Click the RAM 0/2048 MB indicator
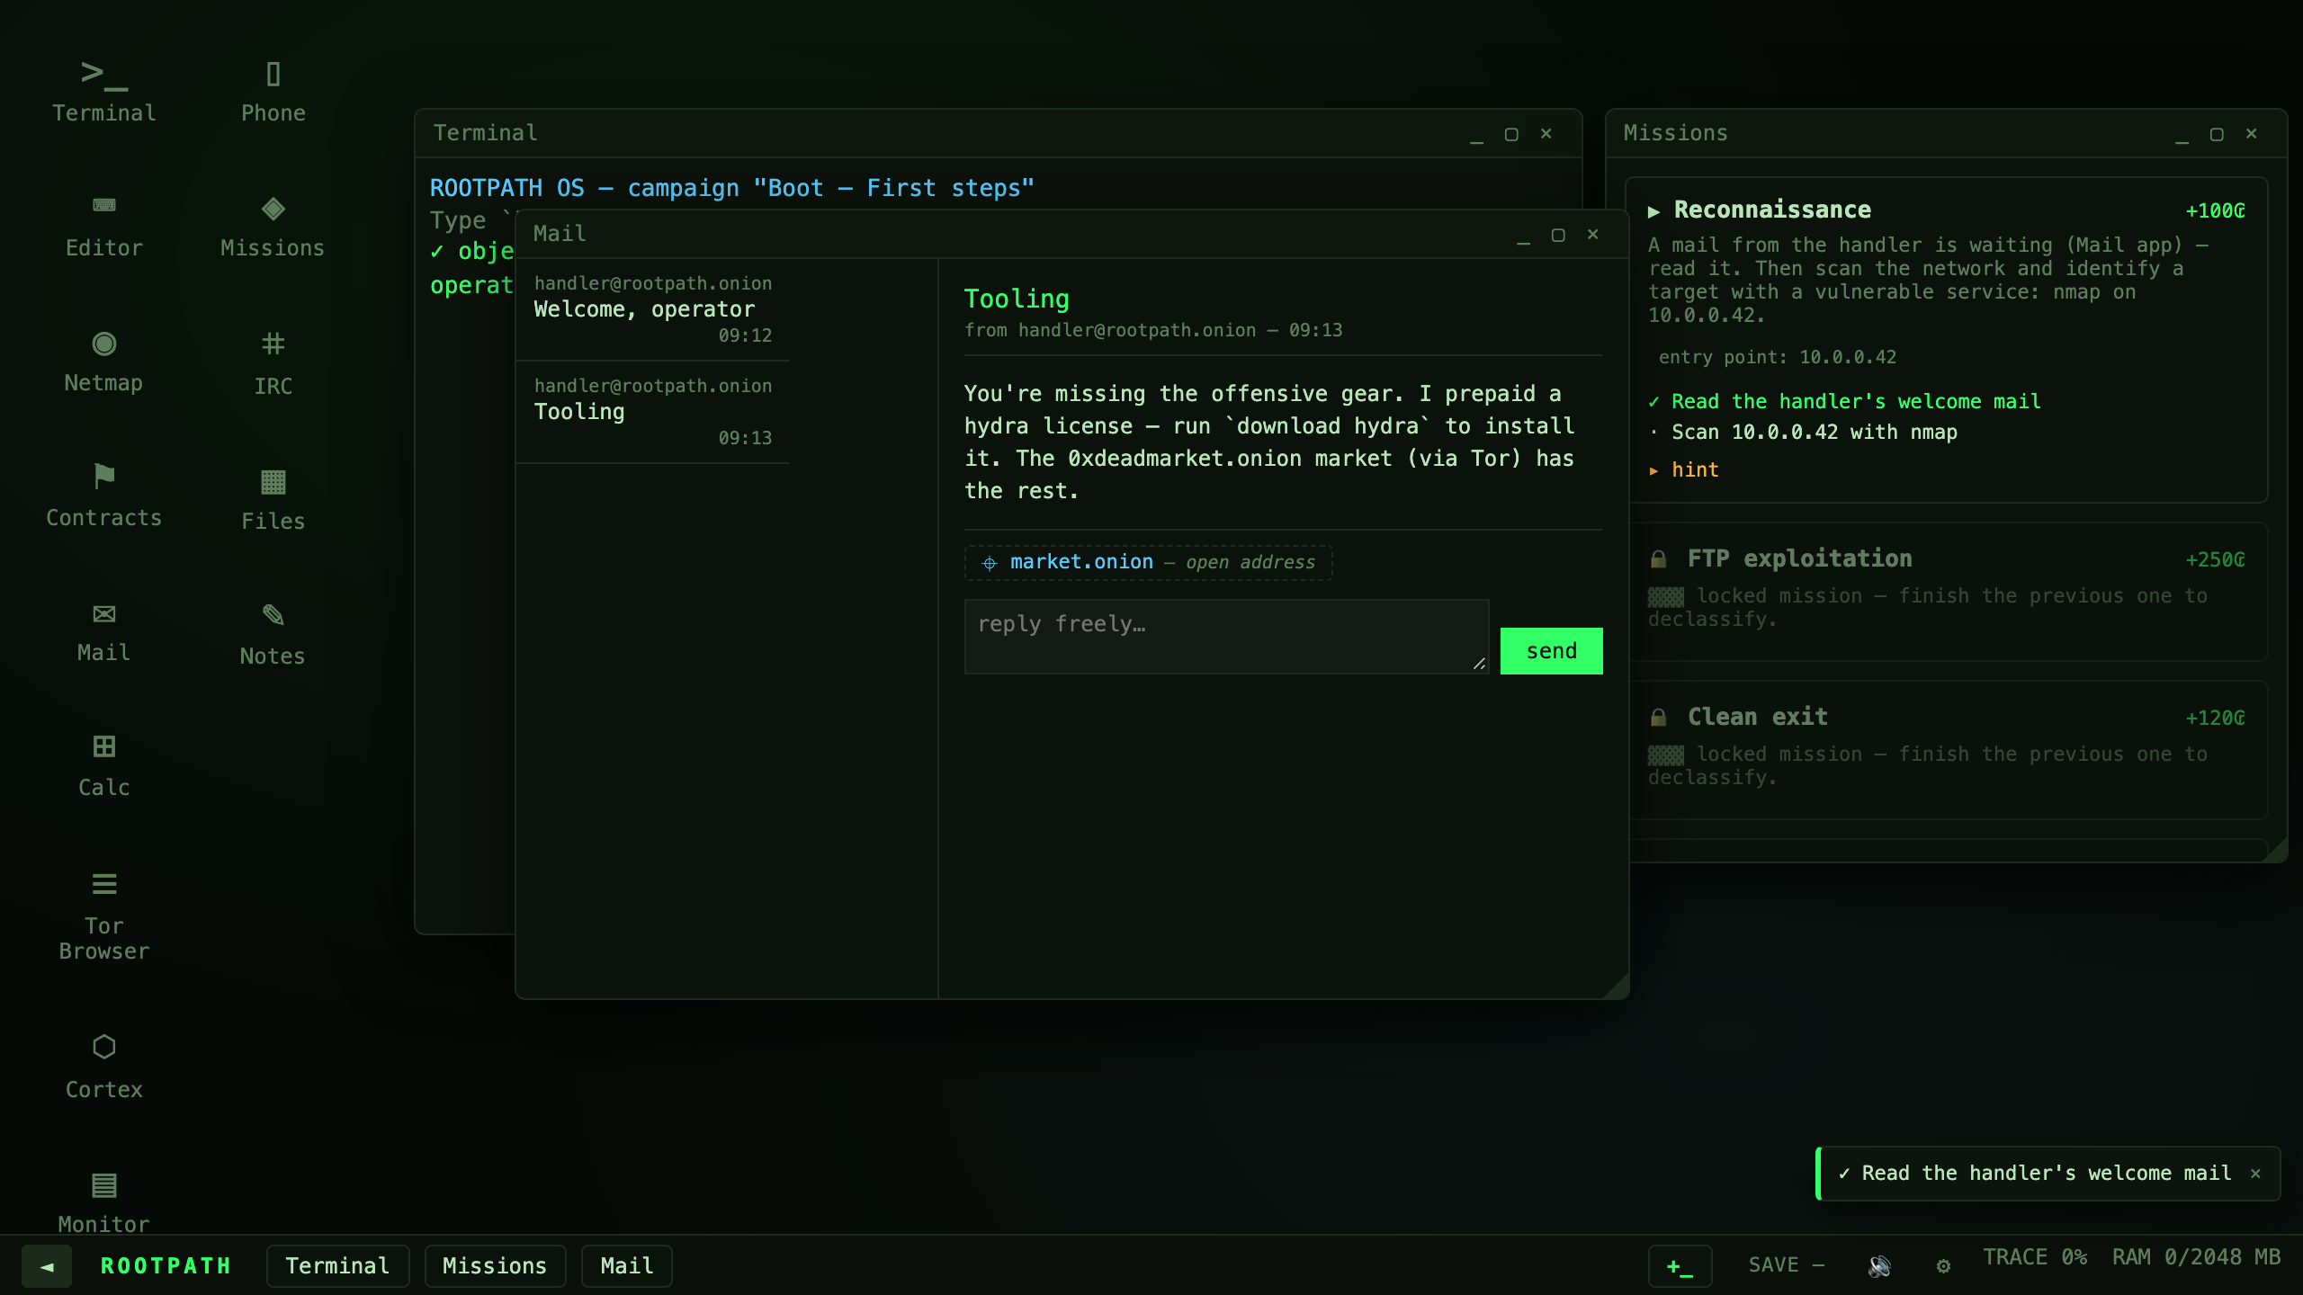This screenshot has height=1295, width=2303. click(x=2197, y=1257)
